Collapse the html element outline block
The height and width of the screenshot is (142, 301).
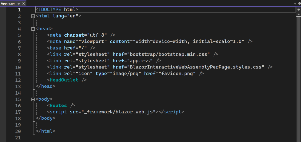(33, 16)
